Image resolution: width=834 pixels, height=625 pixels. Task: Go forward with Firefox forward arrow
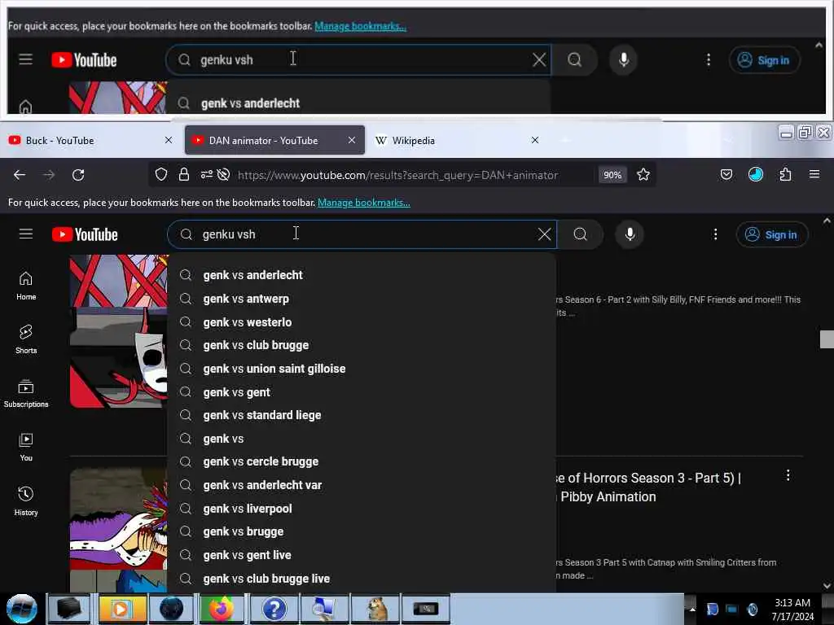pyautogui.click(x=49, y=175)
